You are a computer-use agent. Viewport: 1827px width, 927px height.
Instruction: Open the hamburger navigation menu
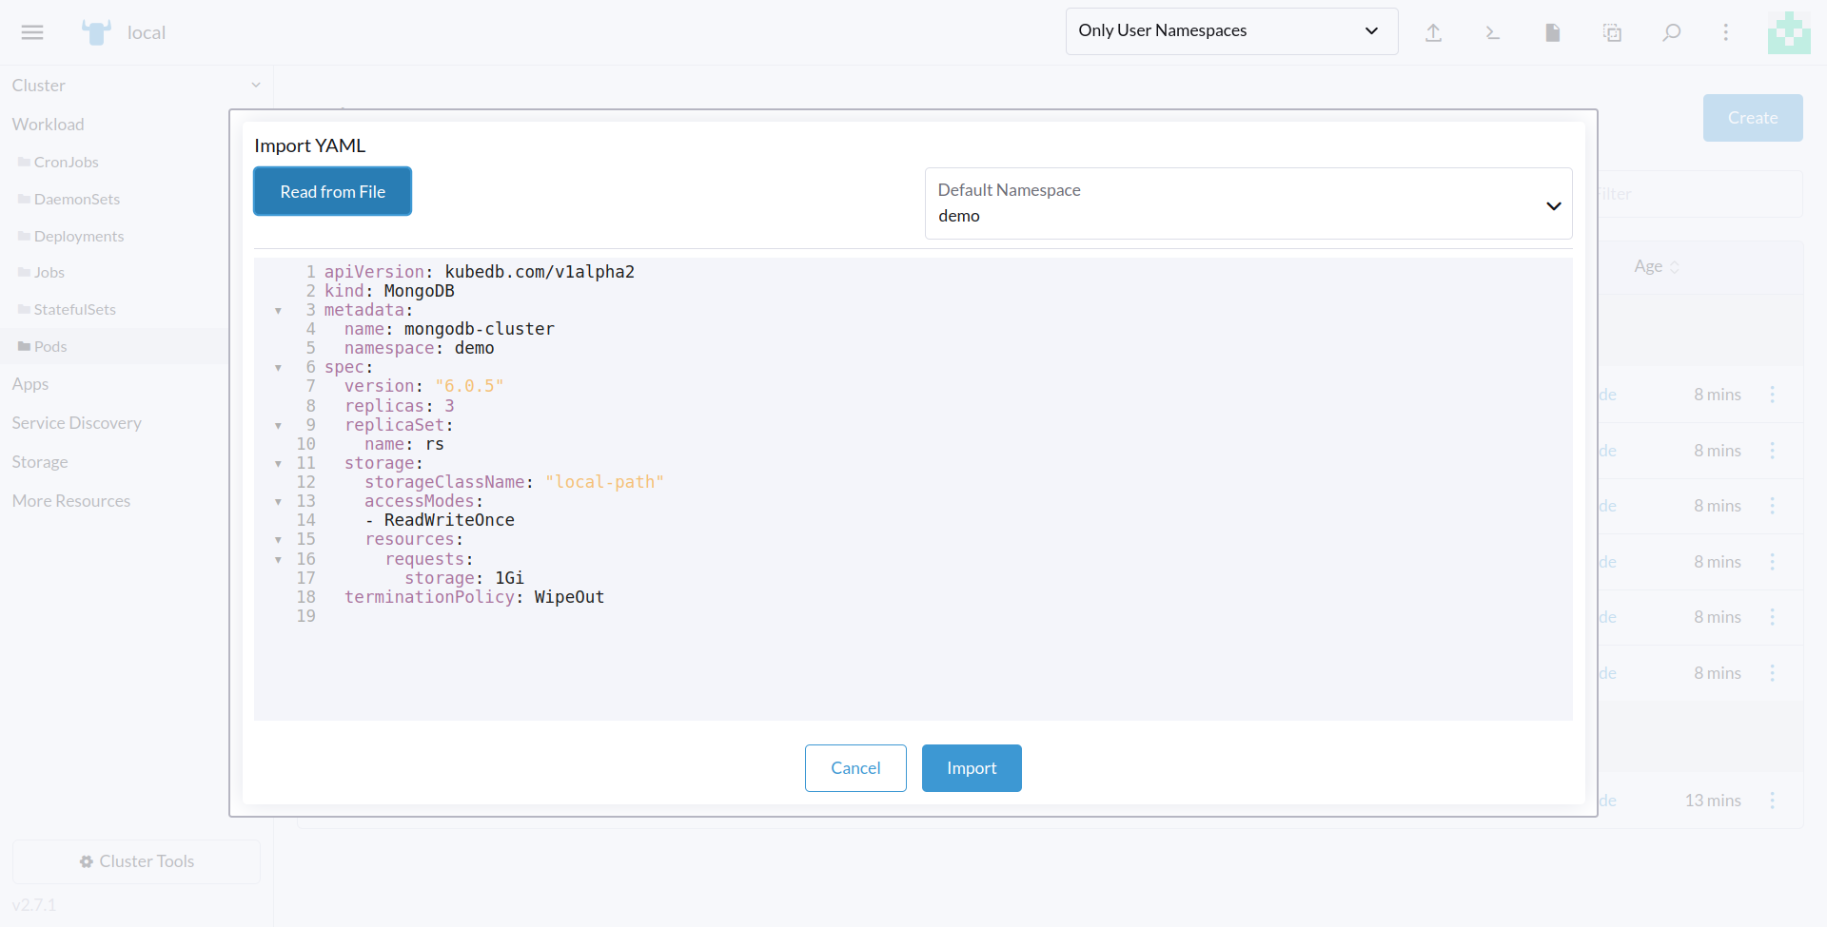[32, 32]
